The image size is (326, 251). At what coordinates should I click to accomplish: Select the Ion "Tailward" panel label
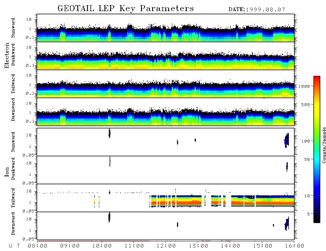click(x=13, y=198)
